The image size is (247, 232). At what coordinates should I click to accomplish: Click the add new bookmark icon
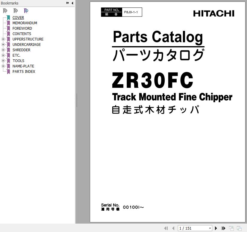click(16, 11)
